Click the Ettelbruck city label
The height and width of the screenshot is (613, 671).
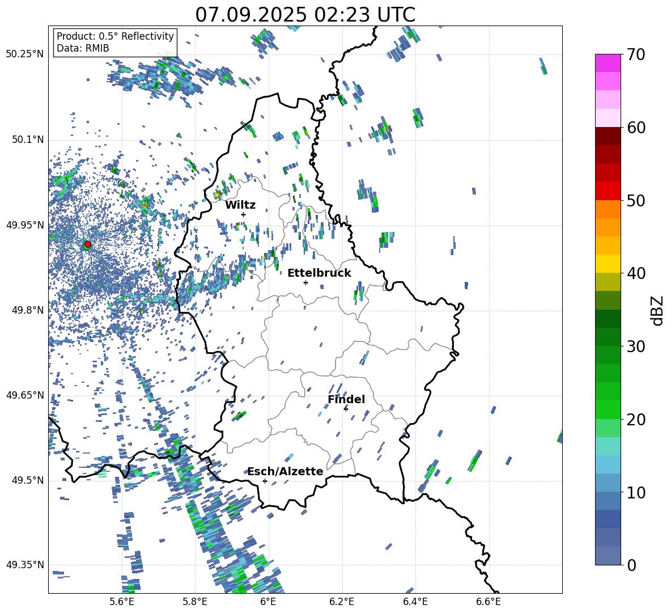[x=319, y=273]
